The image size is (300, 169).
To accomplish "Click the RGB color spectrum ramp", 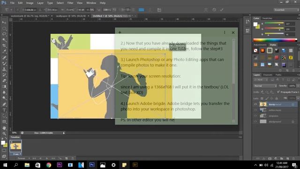I will point(275,40).
